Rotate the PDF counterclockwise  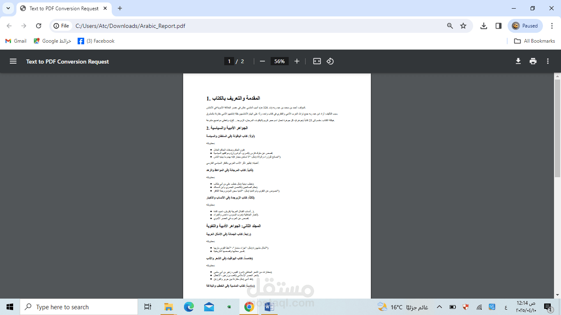tap(330, 61)
